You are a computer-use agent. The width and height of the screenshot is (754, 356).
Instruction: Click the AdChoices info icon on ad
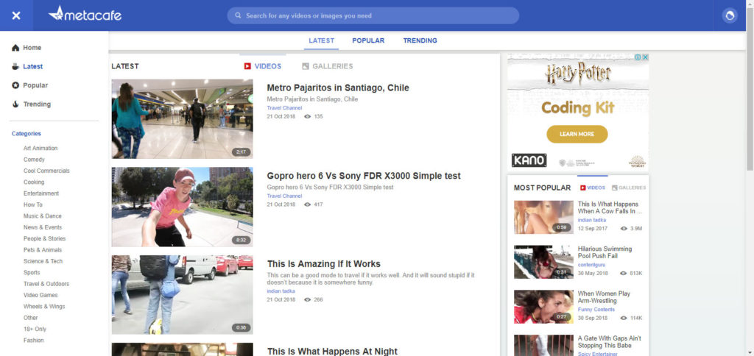click(638, 57)
